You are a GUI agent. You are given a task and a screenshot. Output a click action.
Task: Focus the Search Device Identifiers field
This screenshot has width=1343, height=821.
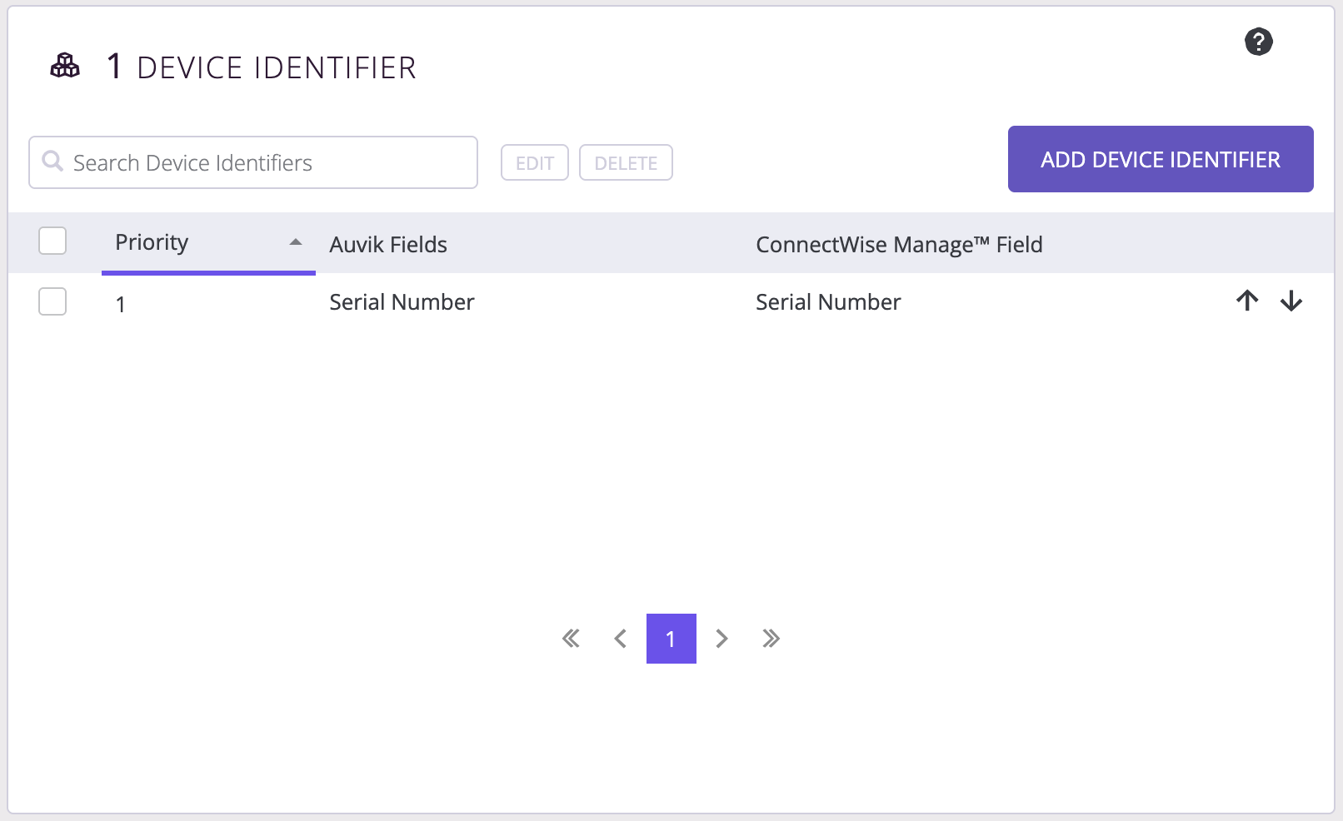click(x=253, y=162)
